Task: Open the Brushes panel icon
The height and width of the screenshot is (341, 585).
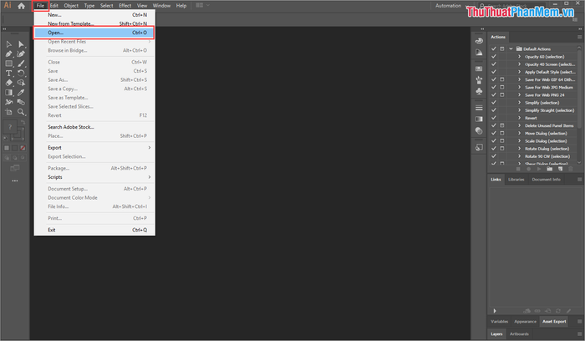Action: [479, 80]
